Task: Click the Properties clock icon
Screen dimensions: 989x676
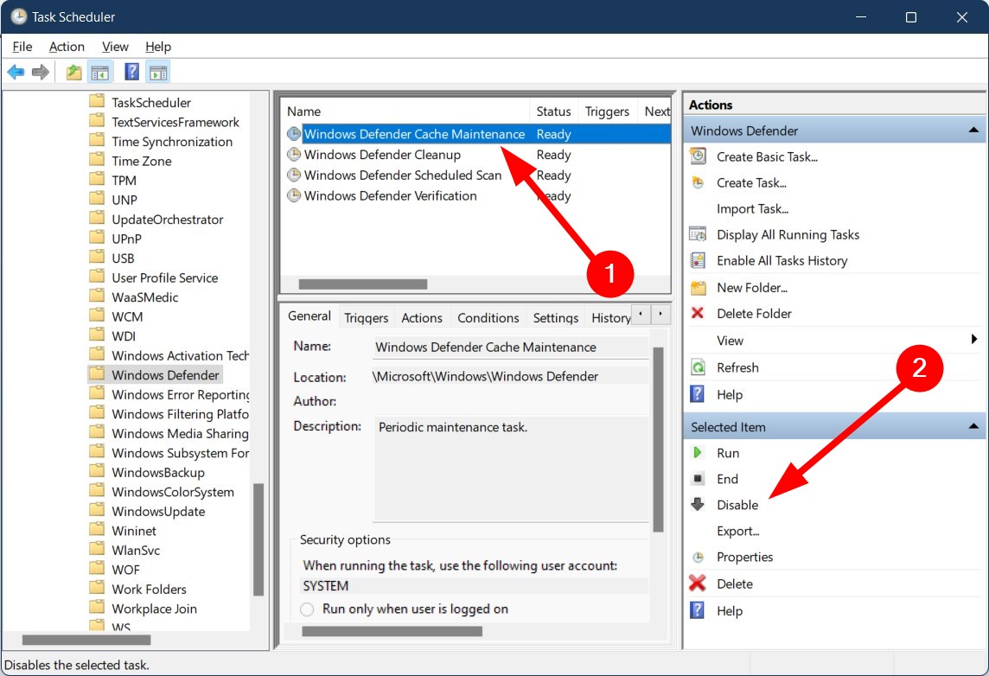Action: (698, 557)
